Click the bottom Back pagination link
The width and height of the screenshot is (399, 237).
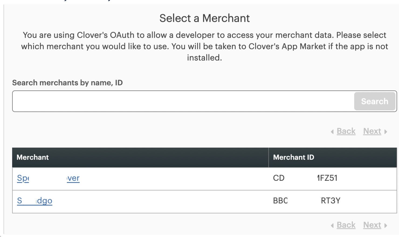click(346, 225)
